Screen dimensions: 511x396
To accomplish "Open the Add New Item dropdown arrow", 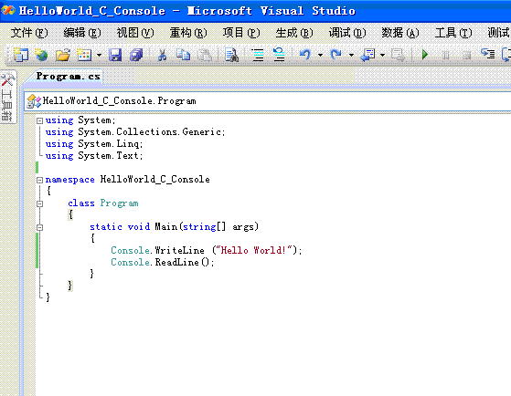I will [99, 55].
